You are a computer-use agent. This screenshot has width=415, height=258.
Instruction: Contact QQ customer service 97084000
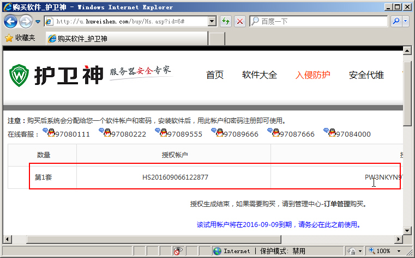[347, 133]
